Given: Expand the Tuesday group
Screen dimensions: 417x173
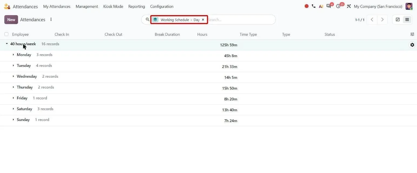Looking at the screenshot, I should (x=13, y=66).
